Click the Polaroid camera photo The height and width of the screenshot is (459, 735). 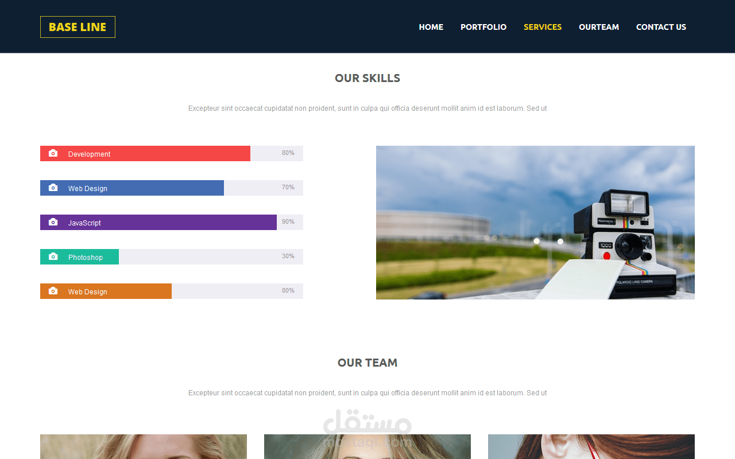point(535,223)
